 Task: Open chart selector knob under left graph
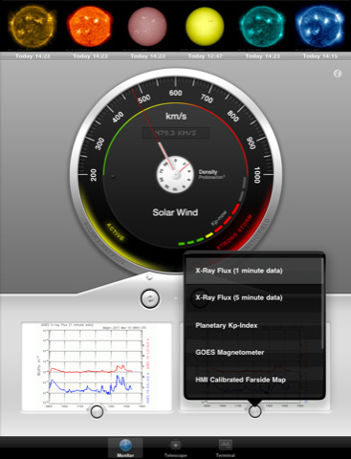pos(97,411)
